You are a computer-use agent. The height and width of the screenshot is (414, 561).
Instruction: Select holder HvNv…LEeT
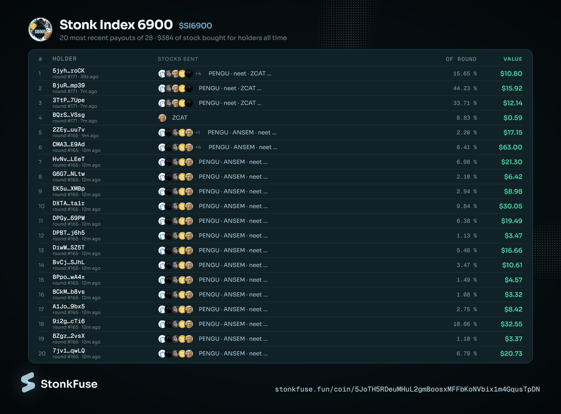[x=69, y=159]
